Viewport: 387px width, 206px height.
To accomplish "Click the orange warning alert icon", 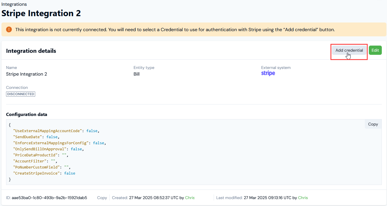I will click(9, 29).
